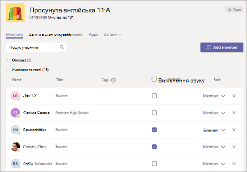Click the Tags column header
247x172 pixels.
pos(105,80)
